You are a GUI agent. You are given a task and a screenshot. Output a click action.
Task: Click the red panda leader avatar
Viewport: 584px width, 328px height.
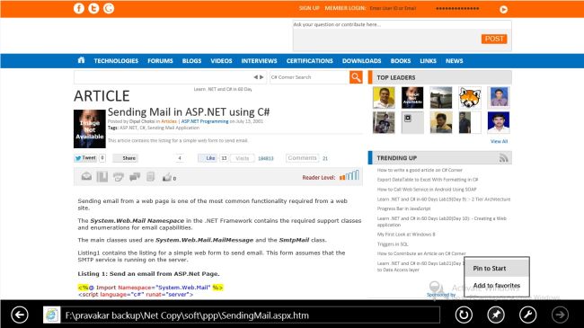click(x=469, y=98)
